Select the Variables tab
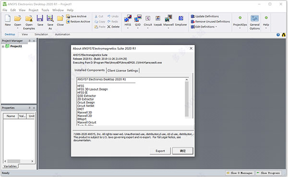The image size is (288, 177). click(10, 166)
